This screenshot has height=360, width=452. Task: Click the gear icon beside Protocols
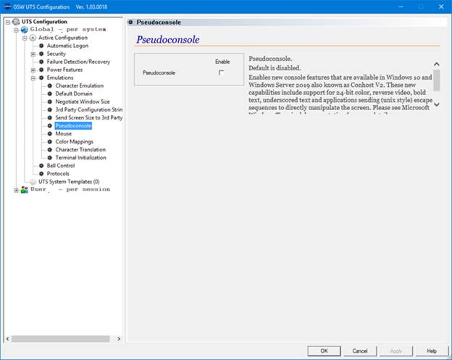coord(41,173)
